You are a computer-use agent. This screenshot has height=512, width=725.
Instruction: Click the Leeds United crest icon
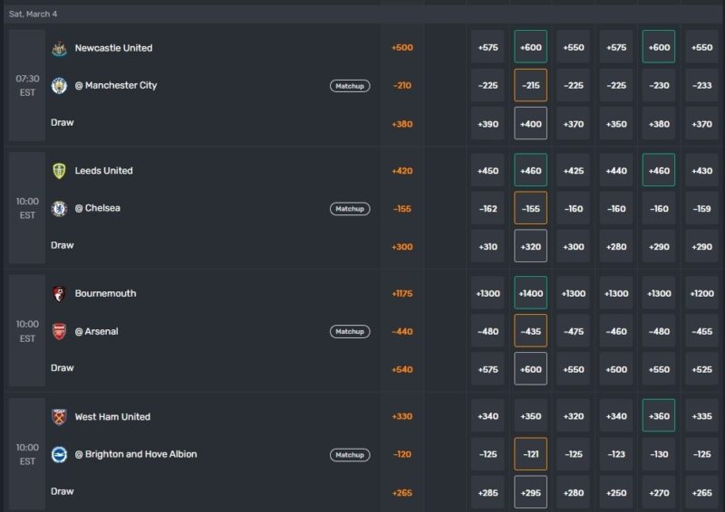59,171
